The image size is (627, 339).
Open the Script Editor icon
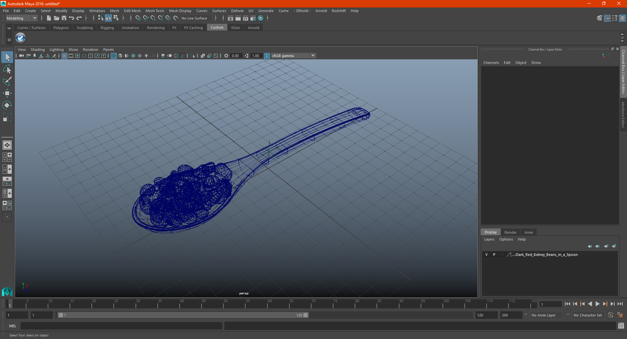621,326
